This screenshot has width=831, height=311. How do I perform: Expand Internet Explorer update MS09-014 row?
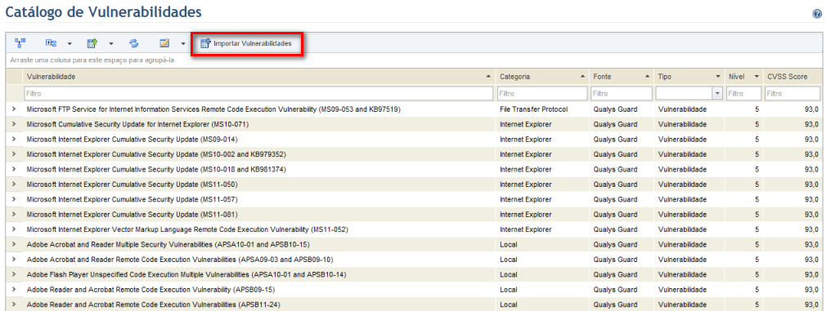pos(14,139)
